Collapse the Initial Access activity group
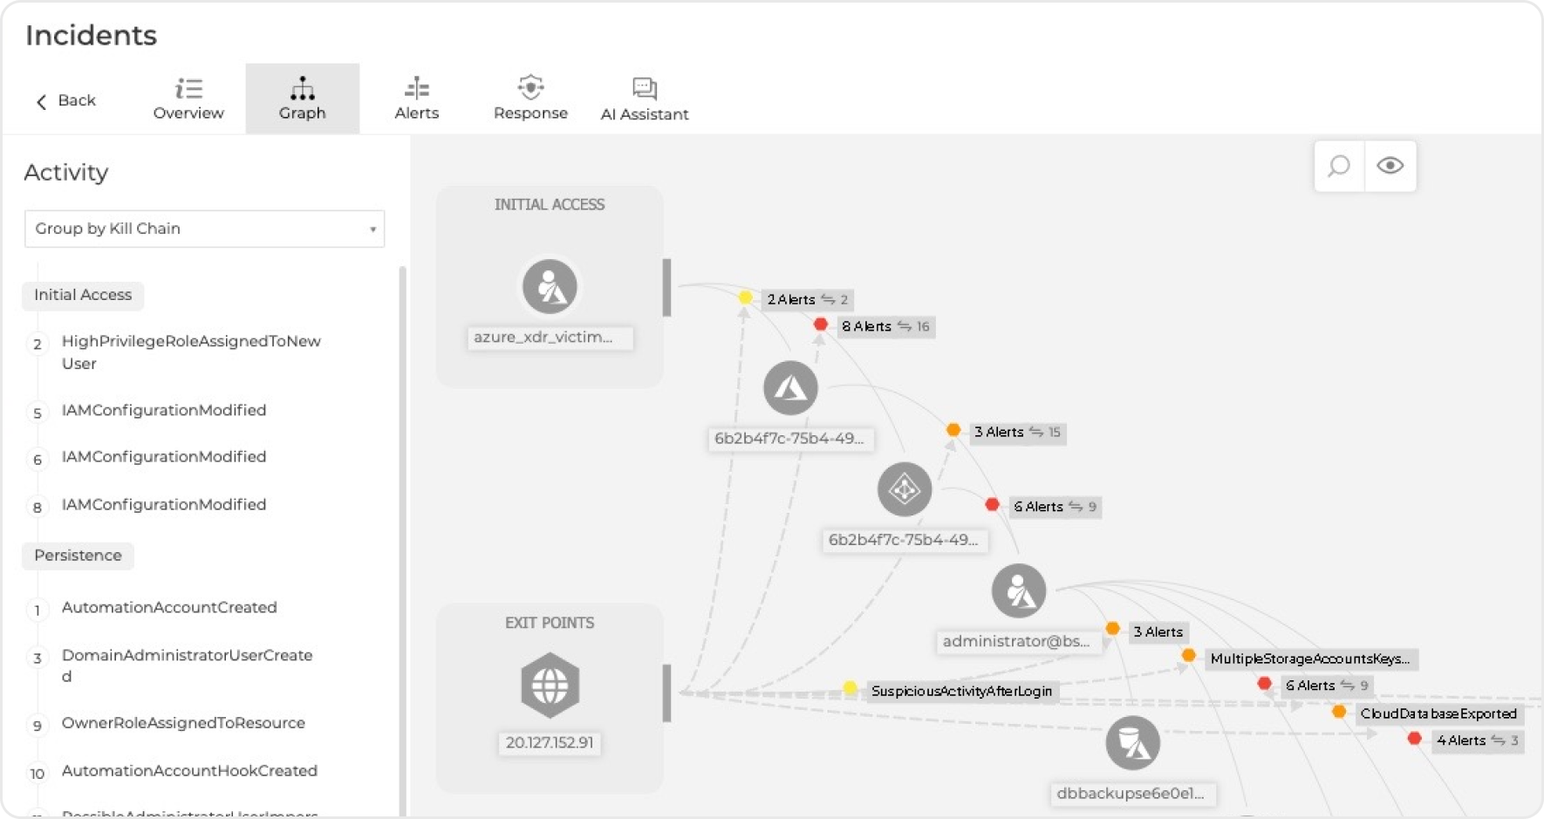This screenshot has height=819, width=1544. click(83, 295)
